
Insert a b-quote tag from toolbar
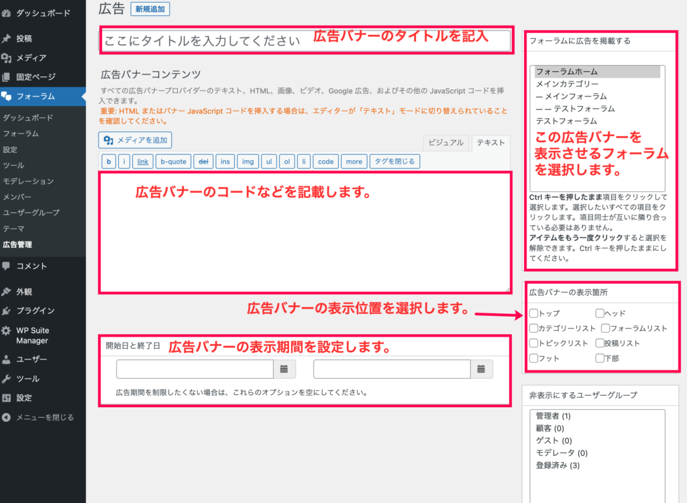pyautogui.click(x=172, y=162)
